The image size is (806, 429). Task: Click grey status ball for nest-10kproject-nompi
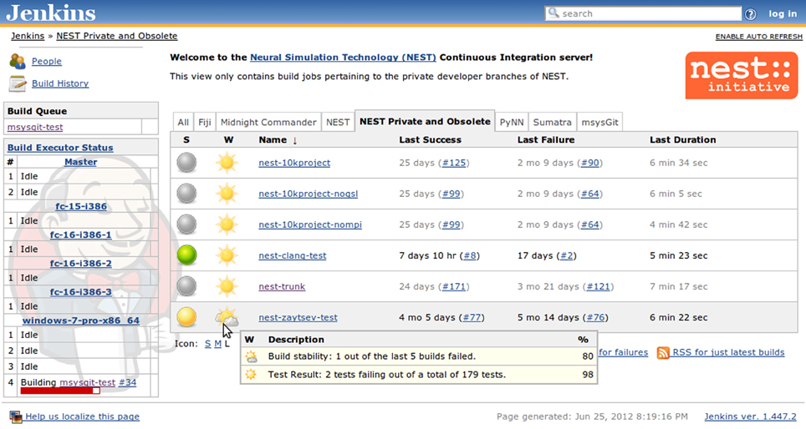[186, 225]
